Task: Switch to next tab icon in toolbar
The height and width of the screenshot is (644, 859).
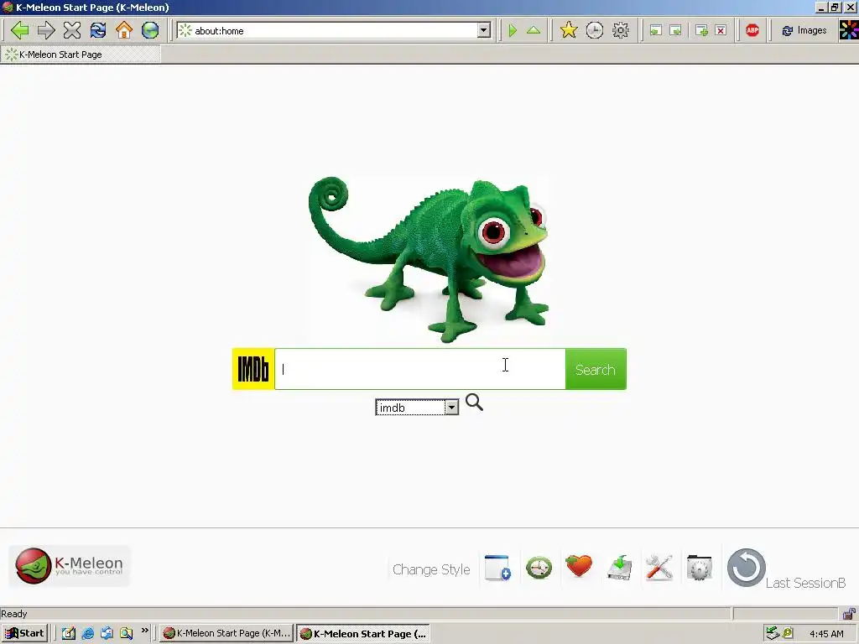Action: click(676, 31)
